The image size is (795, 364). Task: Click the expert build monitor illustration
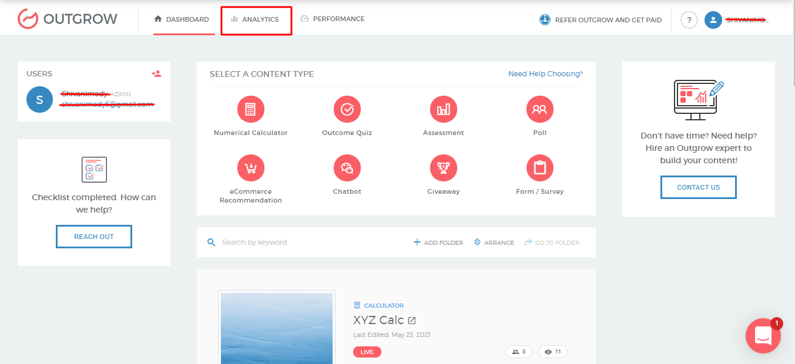698,100
